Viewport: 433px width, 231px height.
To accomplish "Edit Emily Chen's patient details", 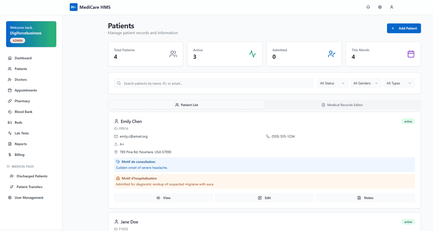I will tap(264, 198).
